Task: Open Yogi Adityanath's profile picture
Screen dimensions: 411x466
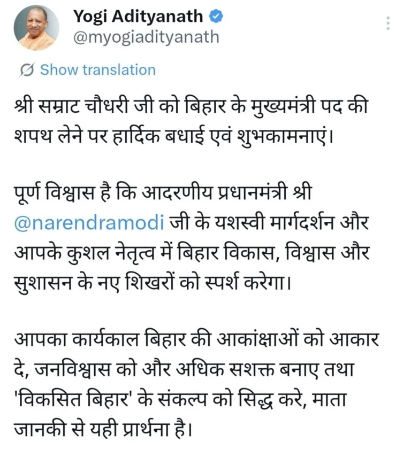Action: pyautogui.click(x=36, y=28)
